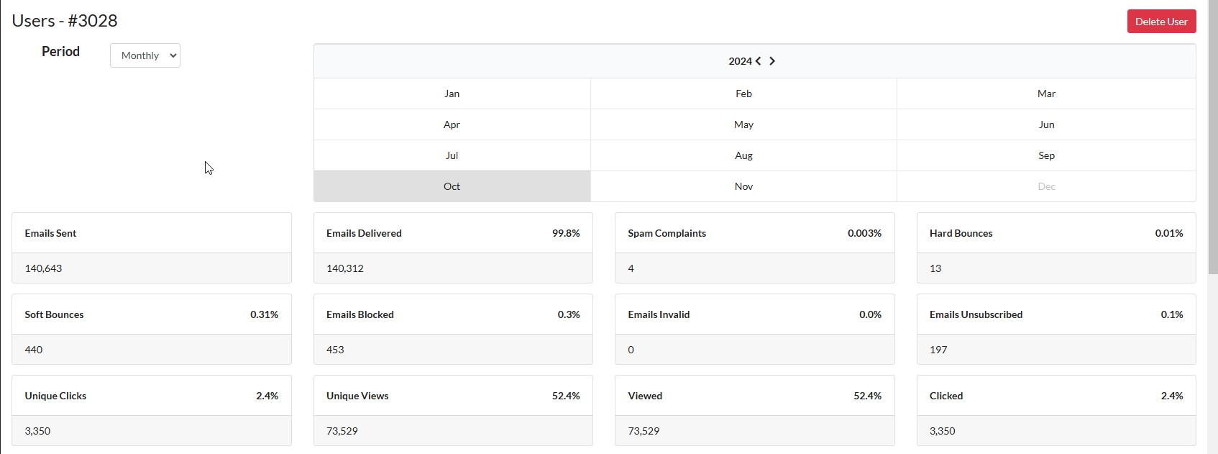
Task: Select May in the month picker
Action: click(x=743, y=124)
